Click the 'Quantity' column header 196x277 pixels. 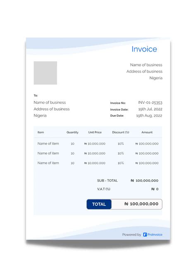(x=72, y=132)
